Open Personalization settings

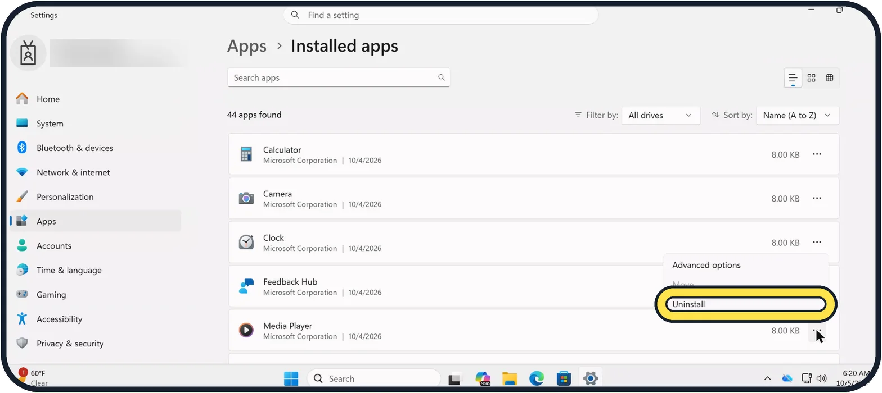point(96,196)
